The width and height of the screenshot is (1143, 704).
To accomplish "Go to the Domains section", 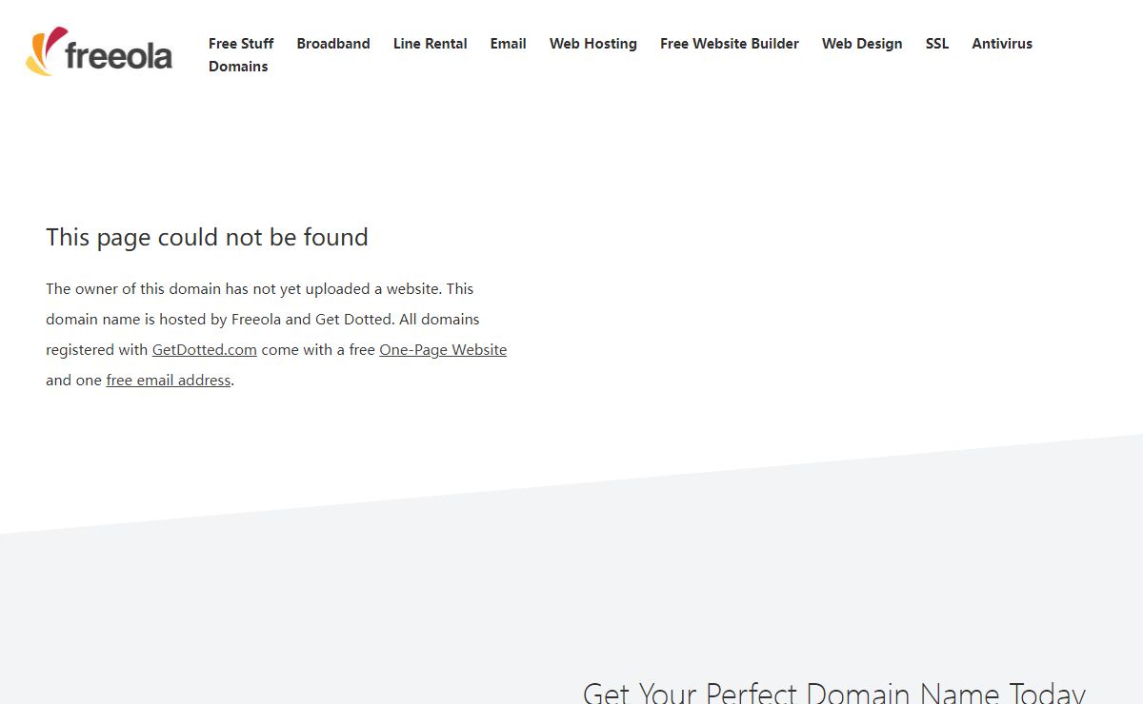I will click(x=238, y=67).
